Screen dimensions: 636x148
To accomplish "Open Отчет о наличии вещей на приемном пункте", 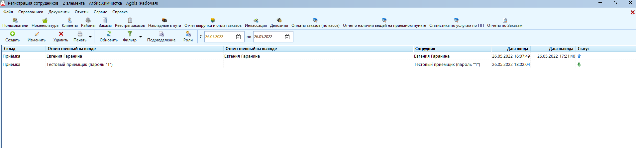I will 384,23.
